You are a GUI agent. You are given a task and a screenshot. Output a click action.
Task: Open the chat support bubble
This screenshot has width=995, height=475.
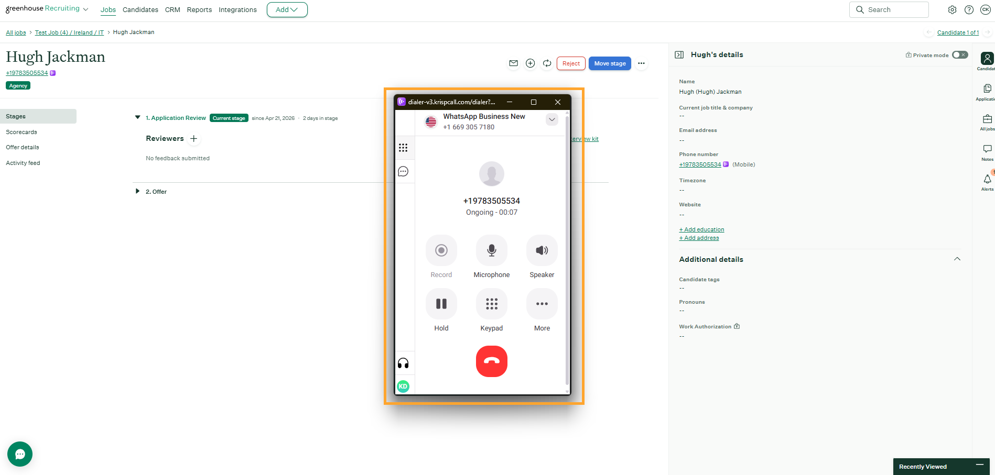20,454
